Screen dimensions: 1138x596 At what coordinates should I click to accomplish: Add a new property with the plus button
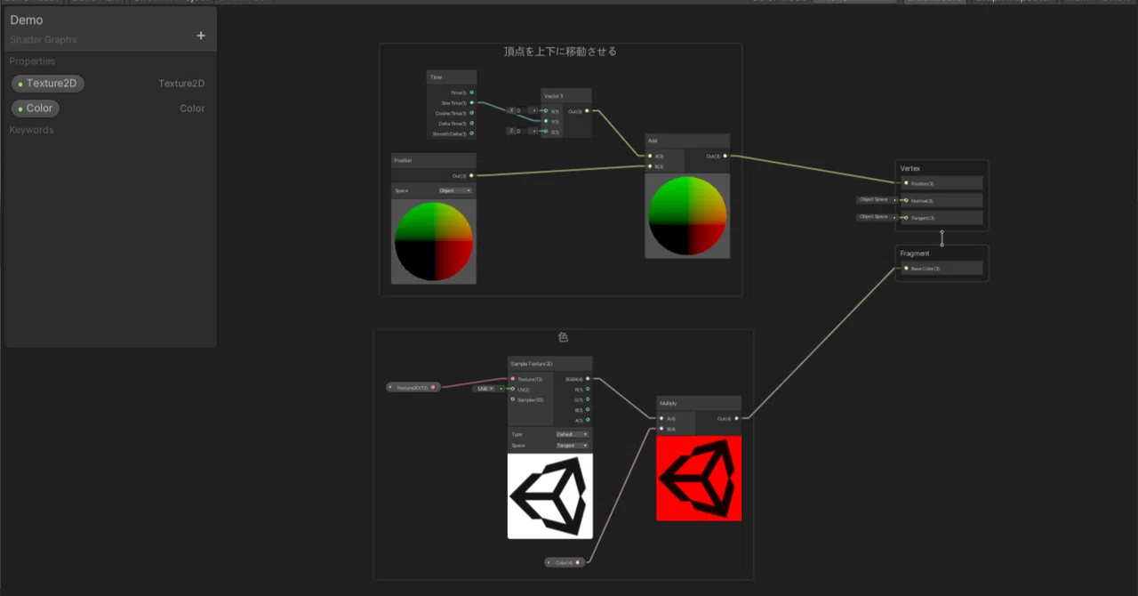coord(201,36)
